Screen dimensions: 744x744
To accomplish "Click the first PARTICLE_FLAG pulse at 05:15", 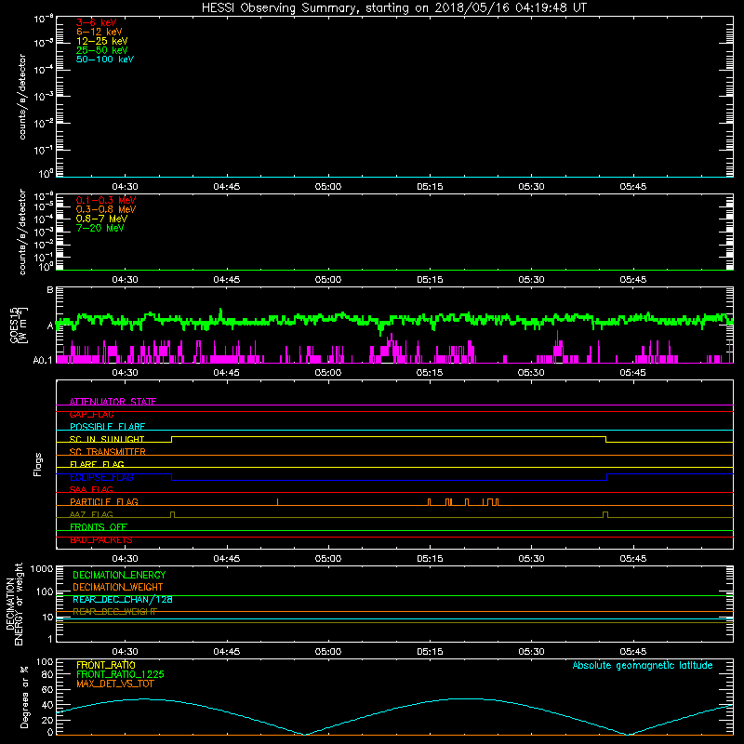I will (x=430, y=502).
